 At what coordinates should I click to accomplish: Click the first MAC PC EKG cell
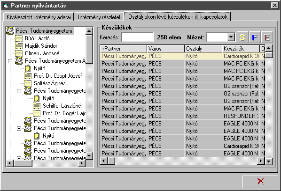241,64
